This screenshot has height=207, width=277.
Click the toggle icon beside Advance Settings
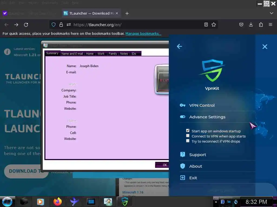point(183,117)
